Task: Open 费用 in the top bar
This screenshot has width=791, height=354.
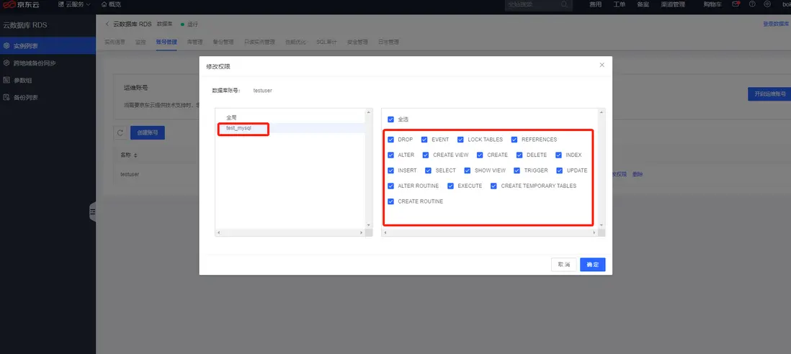Action: 595,4
